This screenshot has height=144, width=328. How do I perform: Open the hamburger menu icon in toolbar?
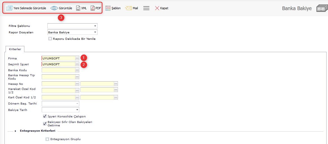pyautogui.click(x=146, y=8)
